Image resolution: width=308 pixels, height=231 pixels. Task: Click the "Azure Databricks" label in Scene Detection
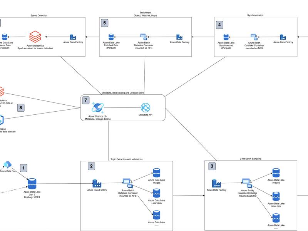pos(35,45)
